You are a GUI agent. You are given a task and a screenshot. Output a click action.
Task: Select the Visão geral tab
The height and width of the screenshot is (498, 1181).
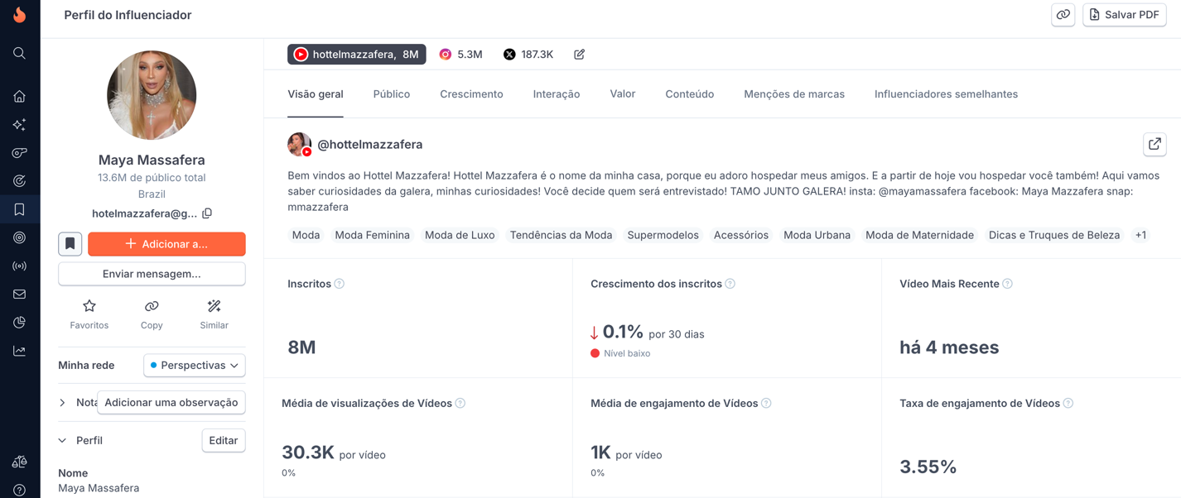pos(316,94)
